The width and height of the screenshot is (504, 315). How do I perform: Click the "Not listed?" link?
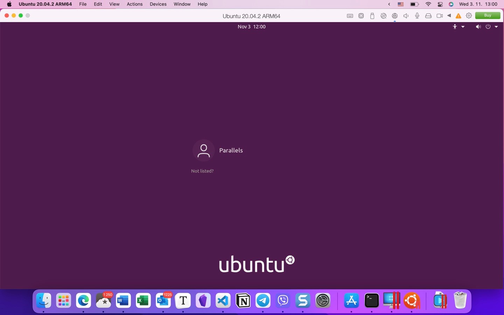(x=202, y=171)
